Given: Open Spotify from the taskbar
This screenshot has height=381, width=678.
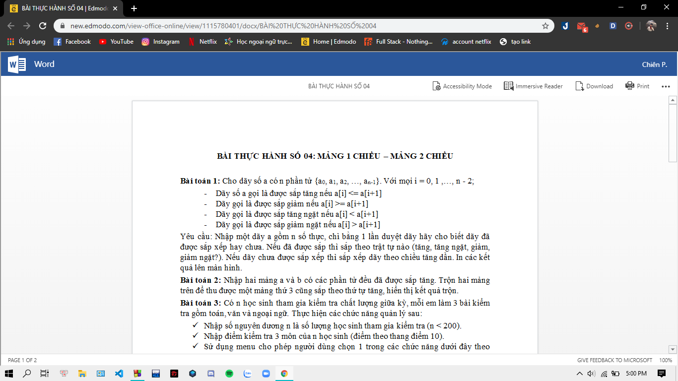Looking at the screenshot, I should point(229,374).
